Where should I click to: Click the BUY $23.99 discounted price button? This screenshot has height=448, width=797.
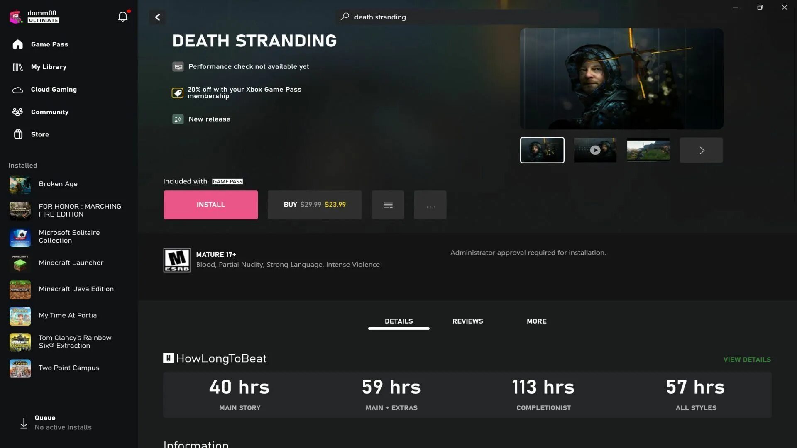click(315, 205)
